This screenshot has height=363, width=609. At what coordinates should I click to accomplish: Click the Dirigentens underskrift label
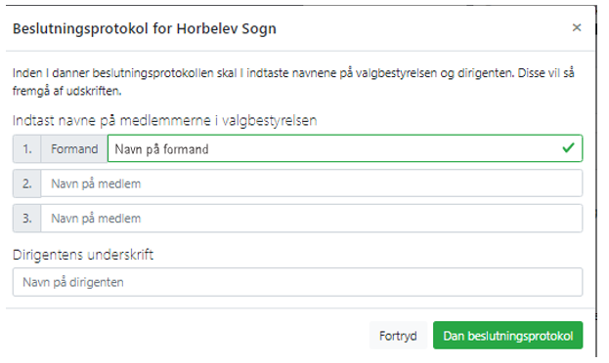(x=83, y=255)
